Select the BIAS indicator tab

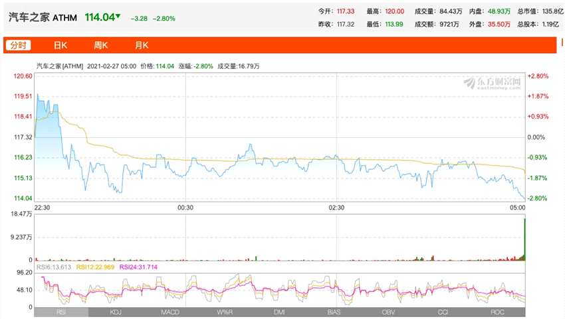334,312
